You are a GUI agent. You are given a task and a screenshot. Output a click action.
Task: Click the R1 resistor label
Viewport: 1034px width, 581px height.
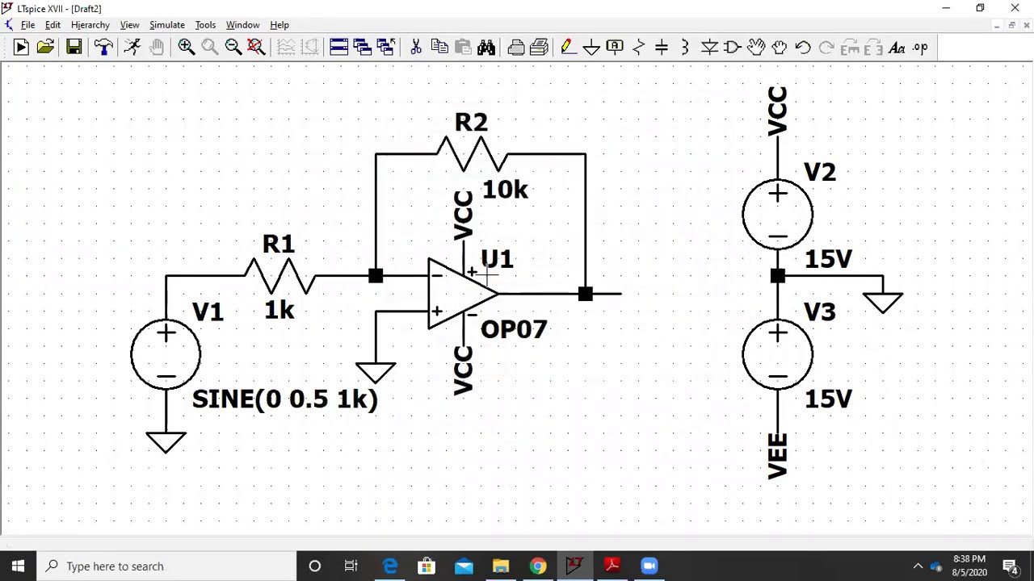click(279, 245)
